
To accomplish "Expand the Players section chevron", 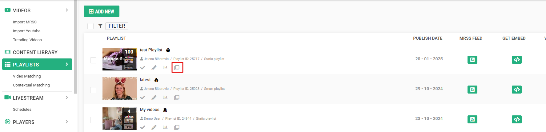I will pyautogui.click(x=67, y=122).
